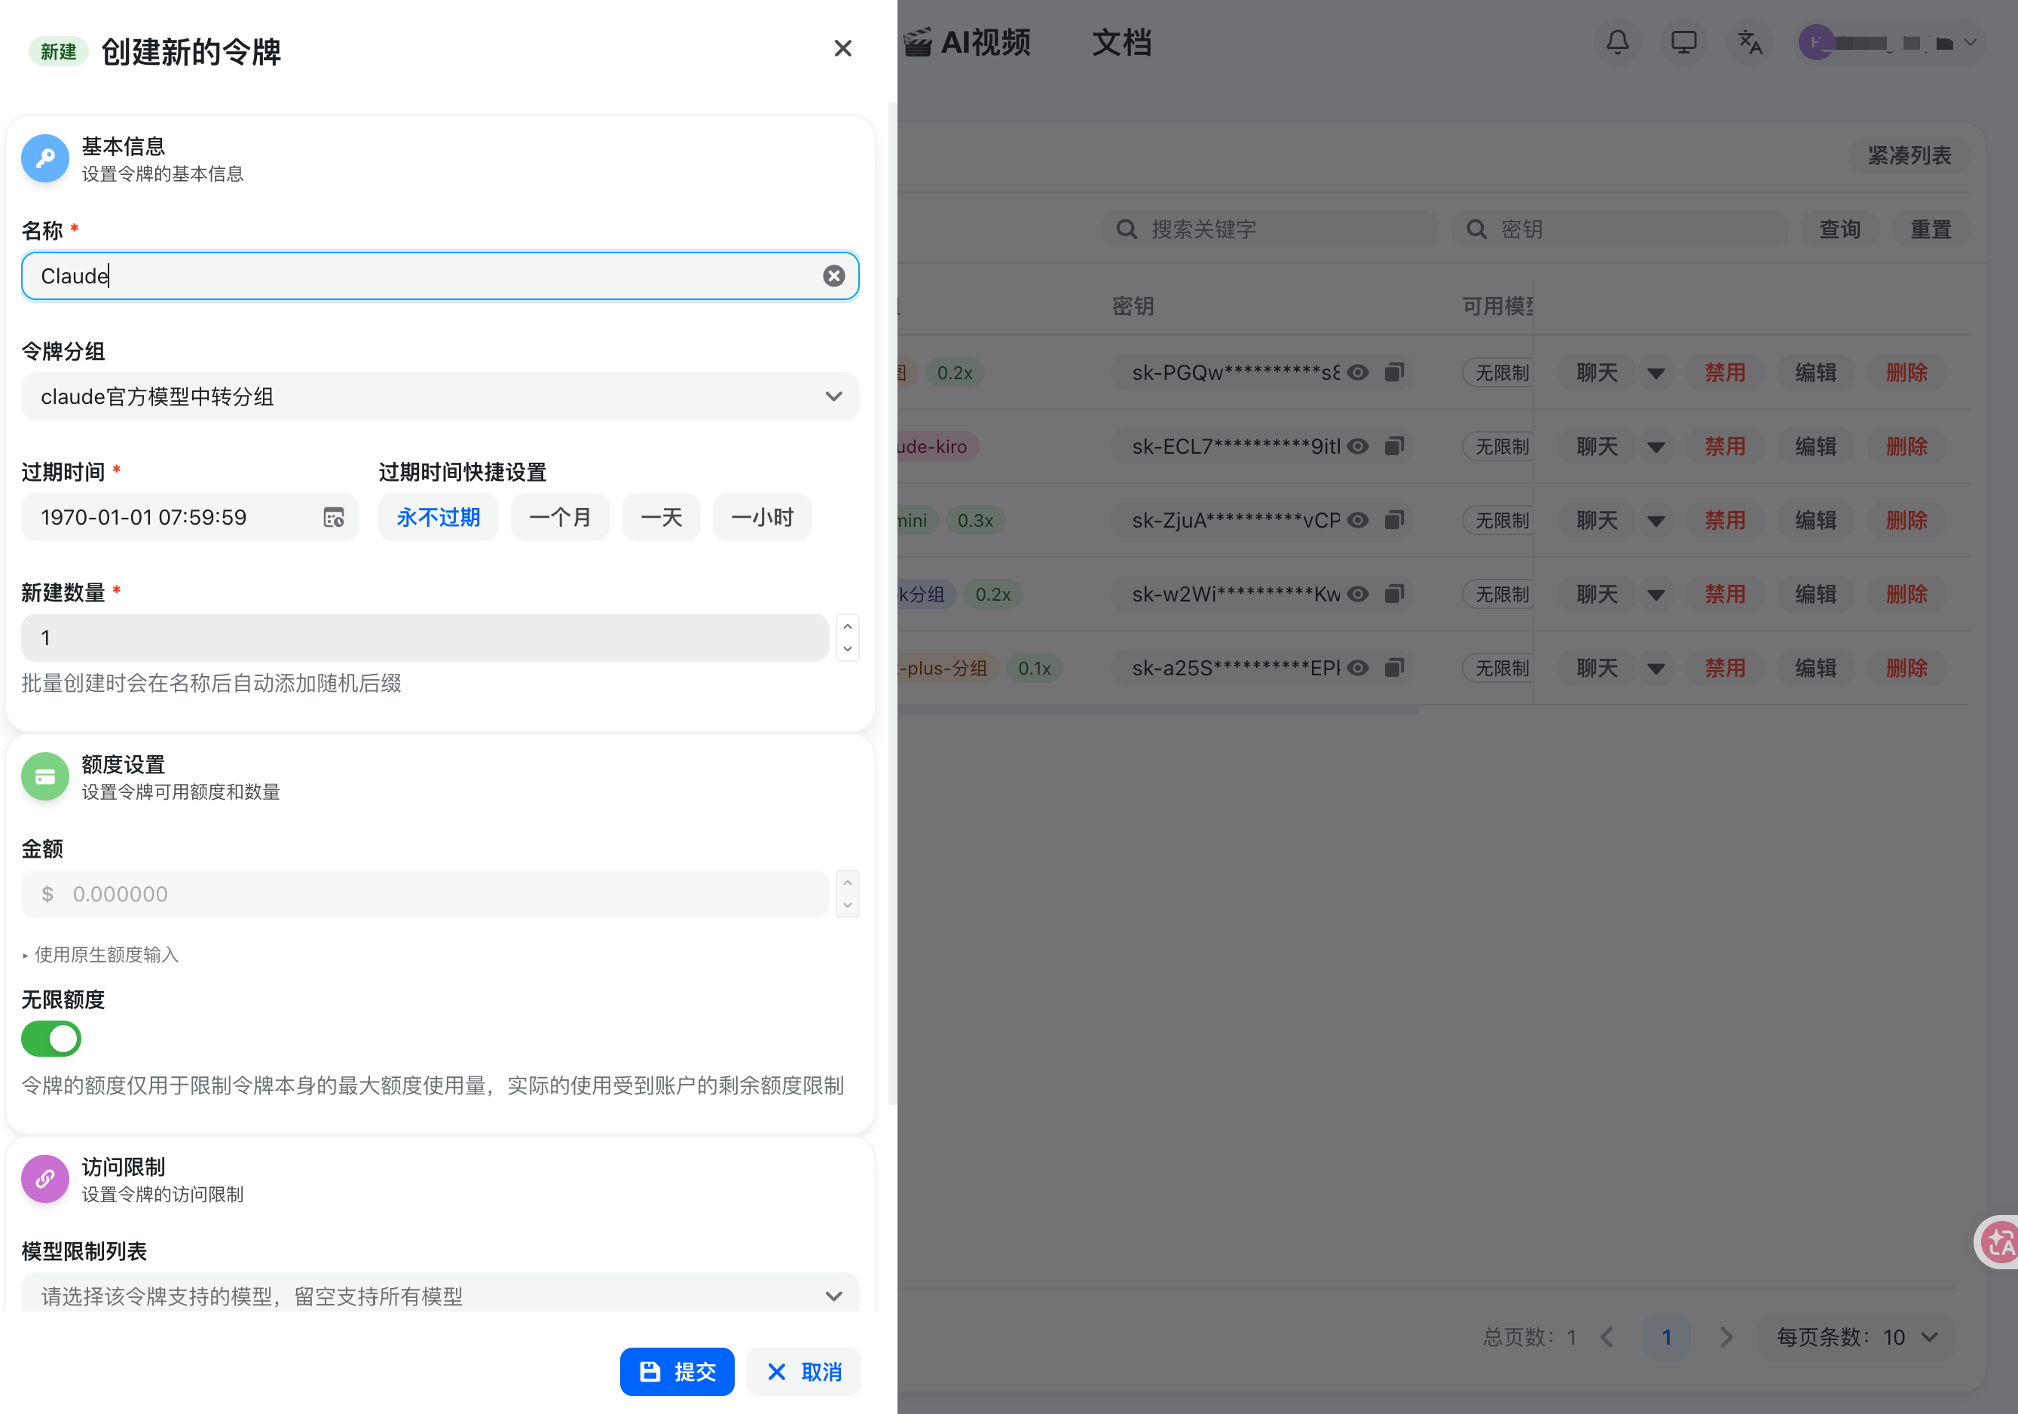Viewport: 2018px width, 1414px height.
Task: Open the items per page dropdown
Action: point(1855,1337)
